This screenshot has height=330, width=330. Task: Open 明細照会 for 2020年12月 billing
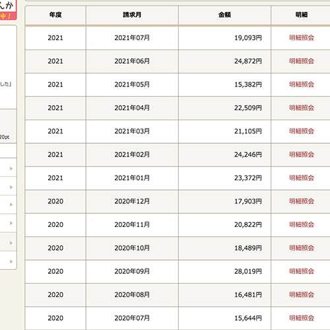tap(302, 201)
